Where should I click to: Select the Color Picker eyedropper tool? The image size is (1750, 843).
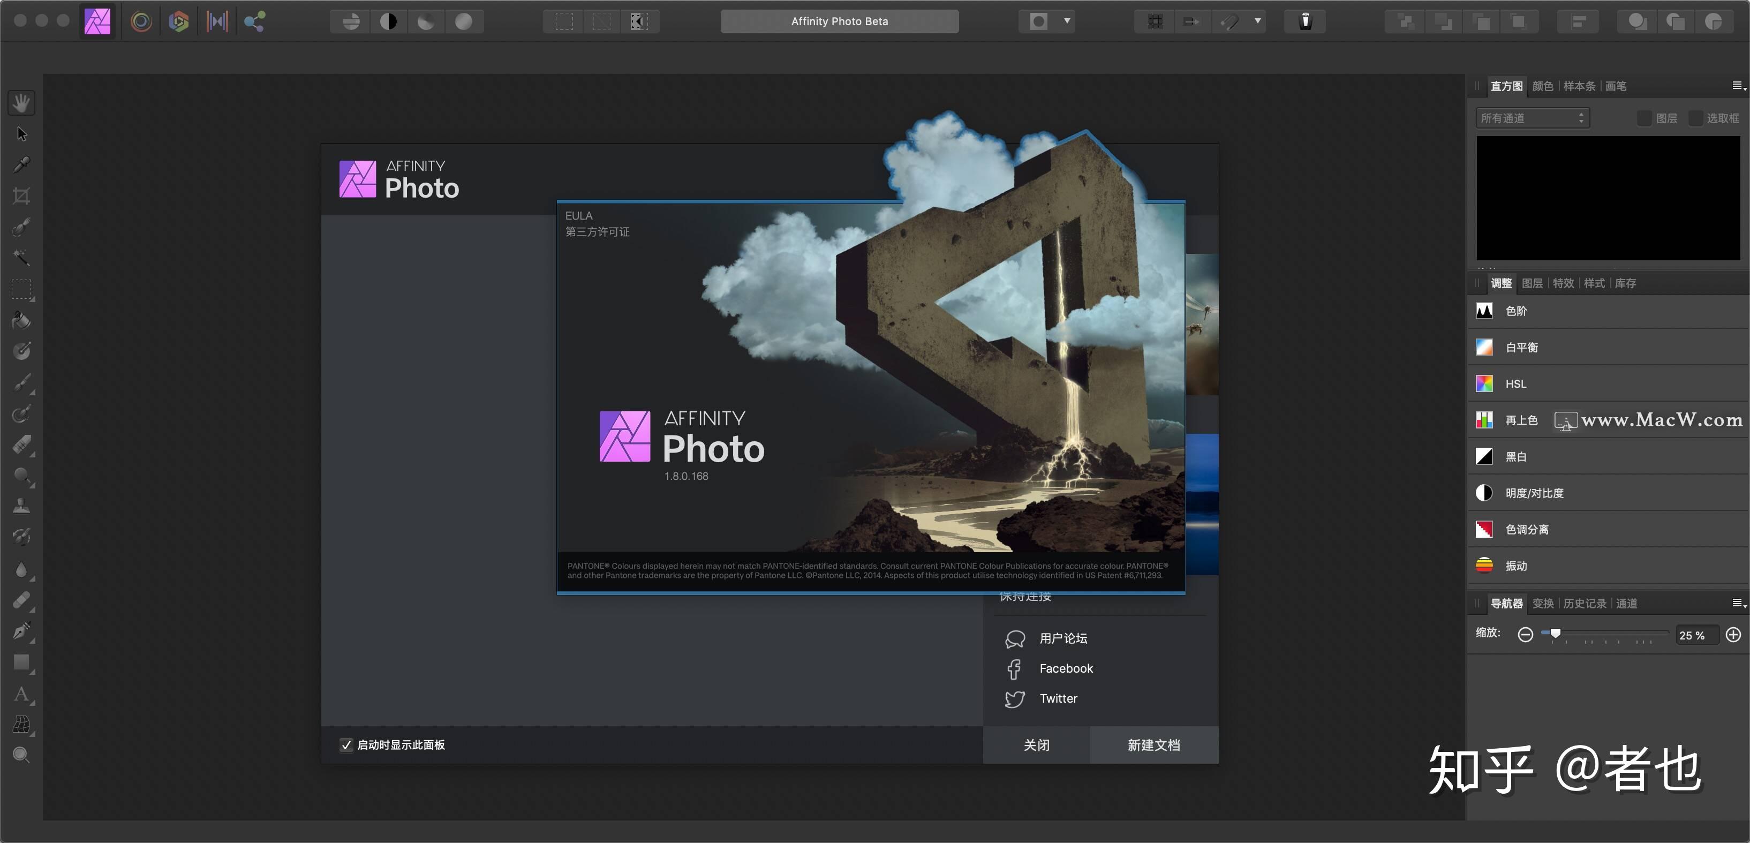[21, 165]
